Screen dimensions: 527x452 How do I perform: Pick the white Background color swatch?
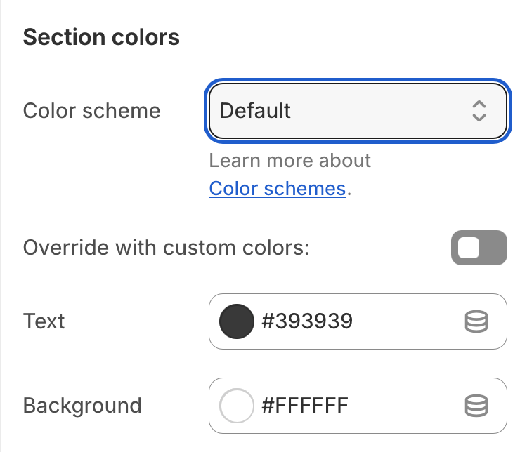coord(237,406)
